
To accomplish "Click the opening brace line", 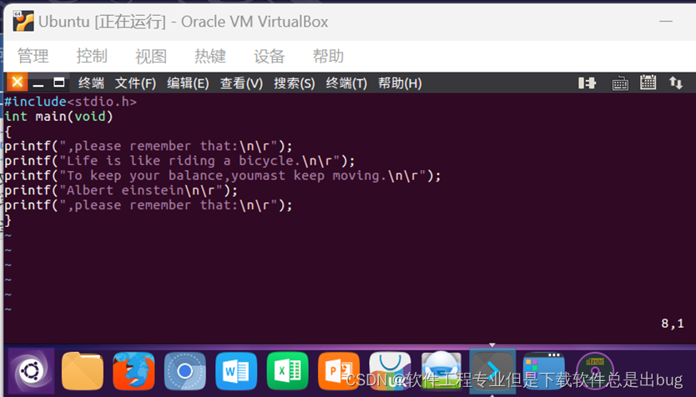I will tap(8, 131).
